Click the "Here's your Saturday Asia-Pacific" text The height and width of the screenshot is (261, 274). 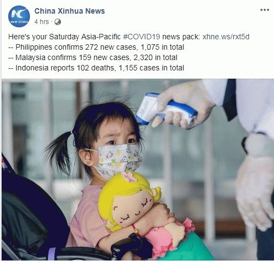[64, 37]
